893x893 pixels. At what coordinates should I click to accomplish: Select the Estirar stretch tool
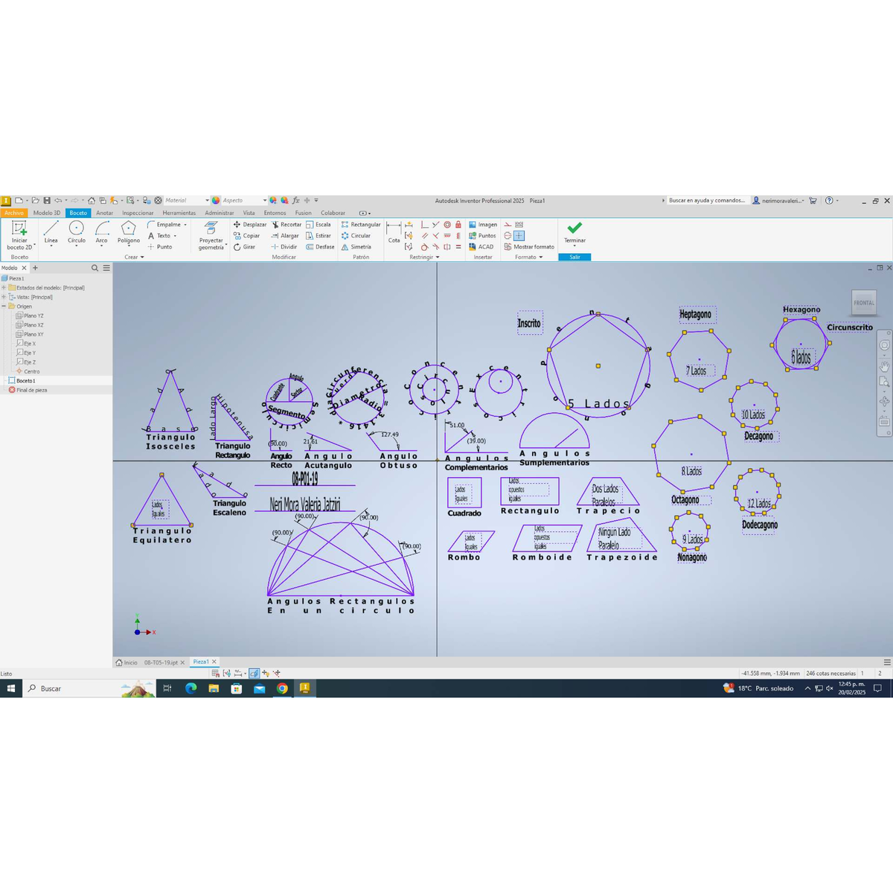coord(319,236)
